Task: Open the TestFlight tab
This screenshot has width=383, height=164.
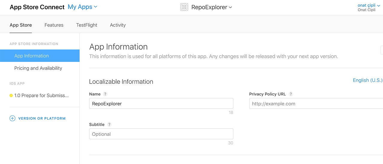Action: (86, 25)
